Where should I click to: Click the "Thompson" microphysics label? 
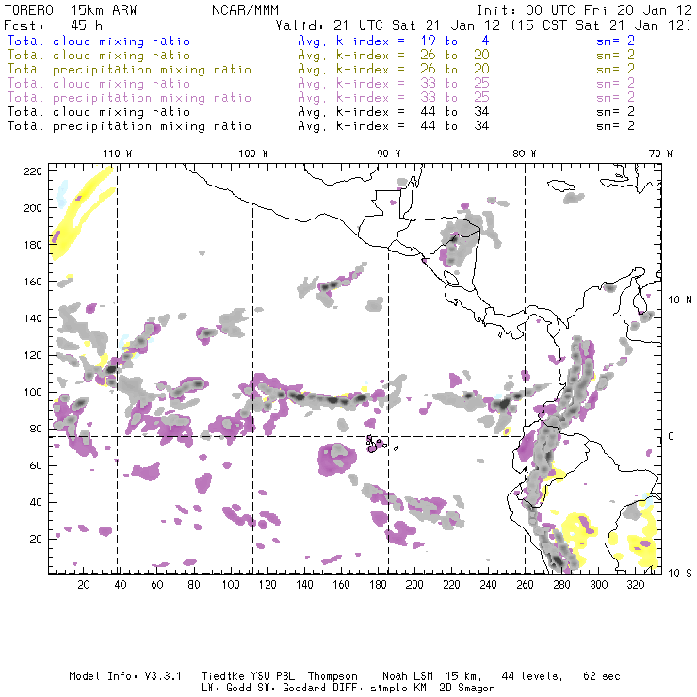332,676
